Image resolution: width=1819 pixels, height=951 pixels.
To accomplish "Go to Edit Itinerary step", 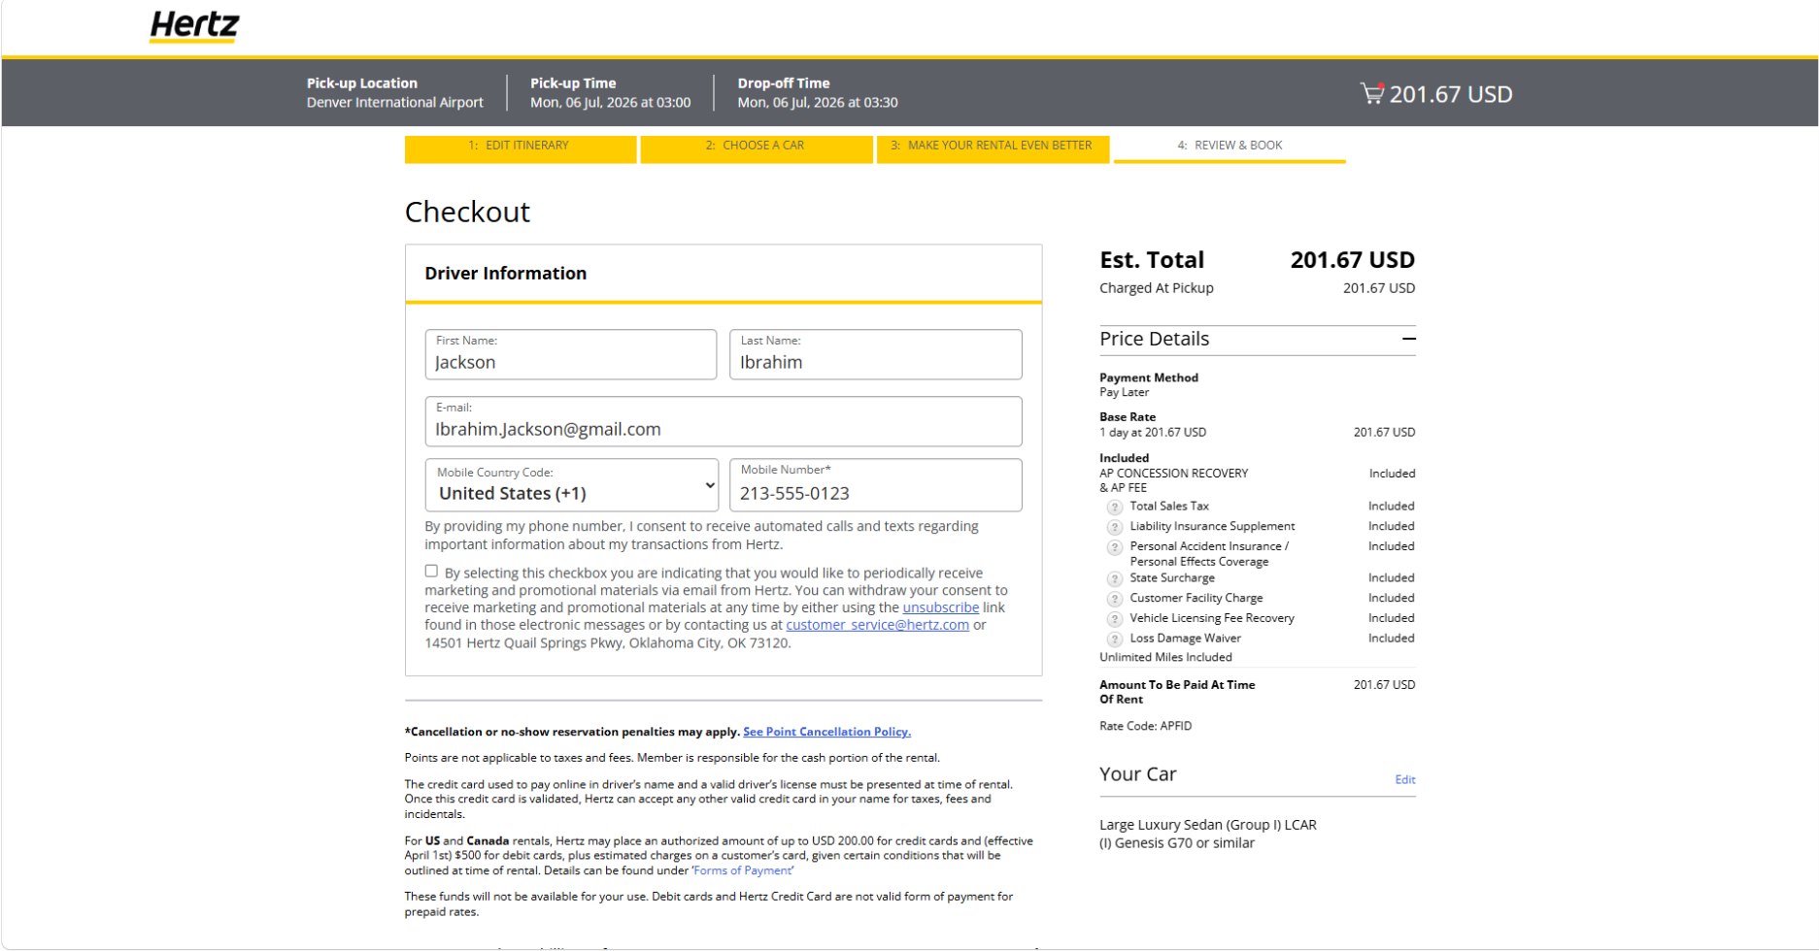I will pyautogui.click(x=521, y=148).
